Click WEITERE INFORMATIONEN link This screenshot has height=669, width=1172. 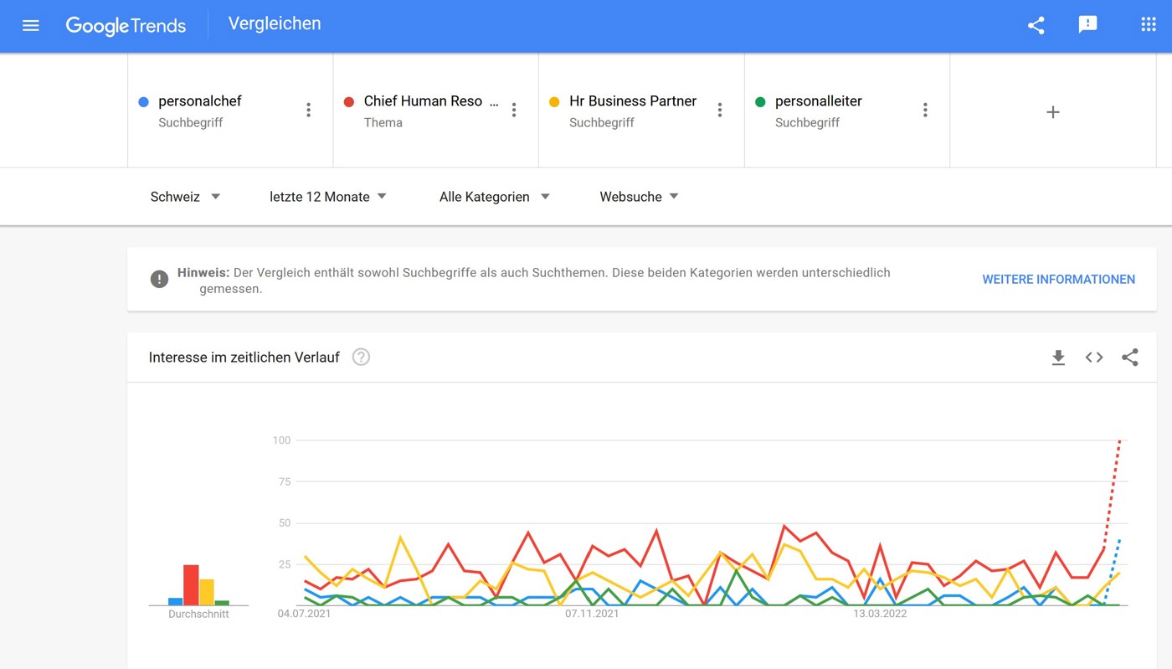1058,280
